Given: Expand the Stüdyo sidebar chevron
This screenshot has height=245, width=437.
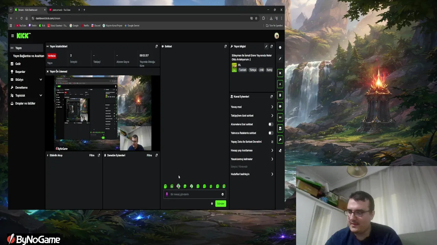Looking at the screenshot, I should [41, 80].
